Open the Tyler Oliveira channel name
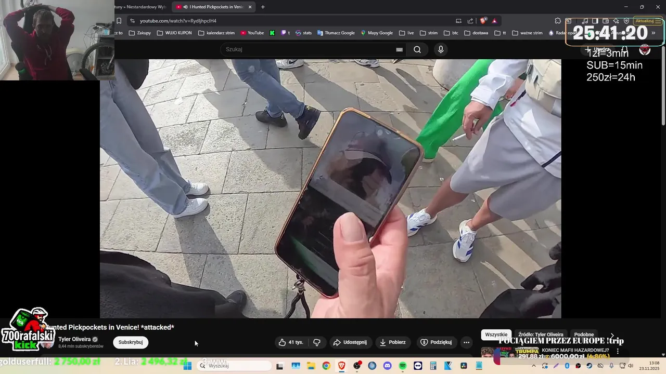Viewport: 666px width, 374px height. click(x=74, y=339)
